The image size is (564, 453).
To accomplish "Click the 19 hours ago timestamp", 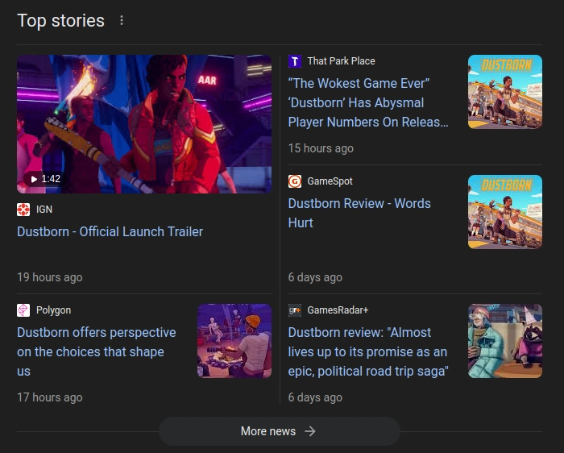I will point(50,277).
